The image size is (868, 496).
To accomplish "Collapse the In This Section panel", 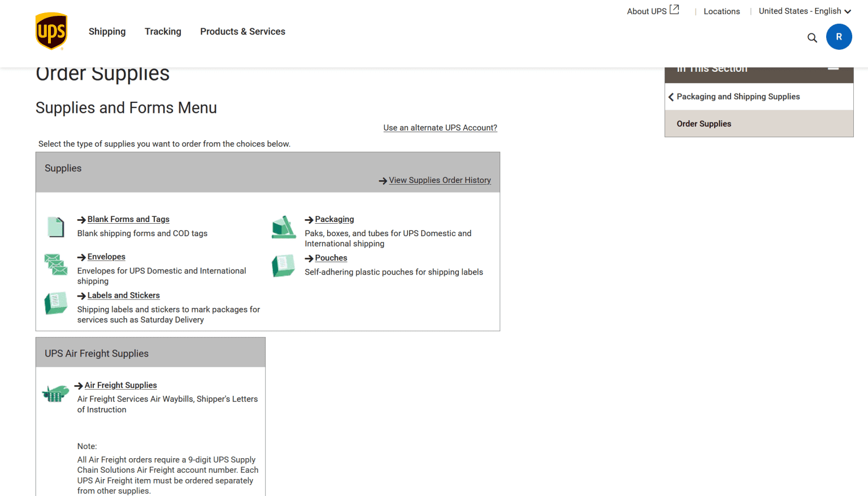I will point(833,69).
